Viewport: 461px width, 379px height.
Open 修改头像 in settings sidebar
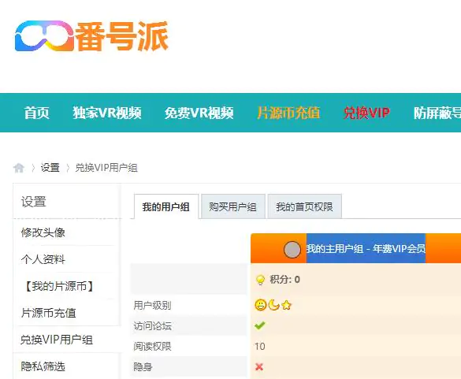tap(43, 232)
